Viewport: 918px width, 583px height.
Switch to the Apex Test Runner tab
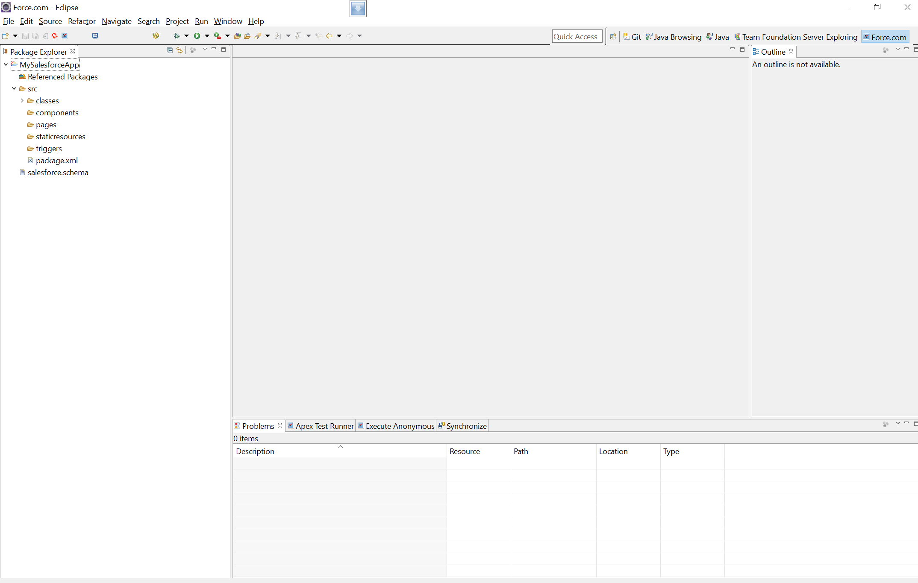point(321,426)
